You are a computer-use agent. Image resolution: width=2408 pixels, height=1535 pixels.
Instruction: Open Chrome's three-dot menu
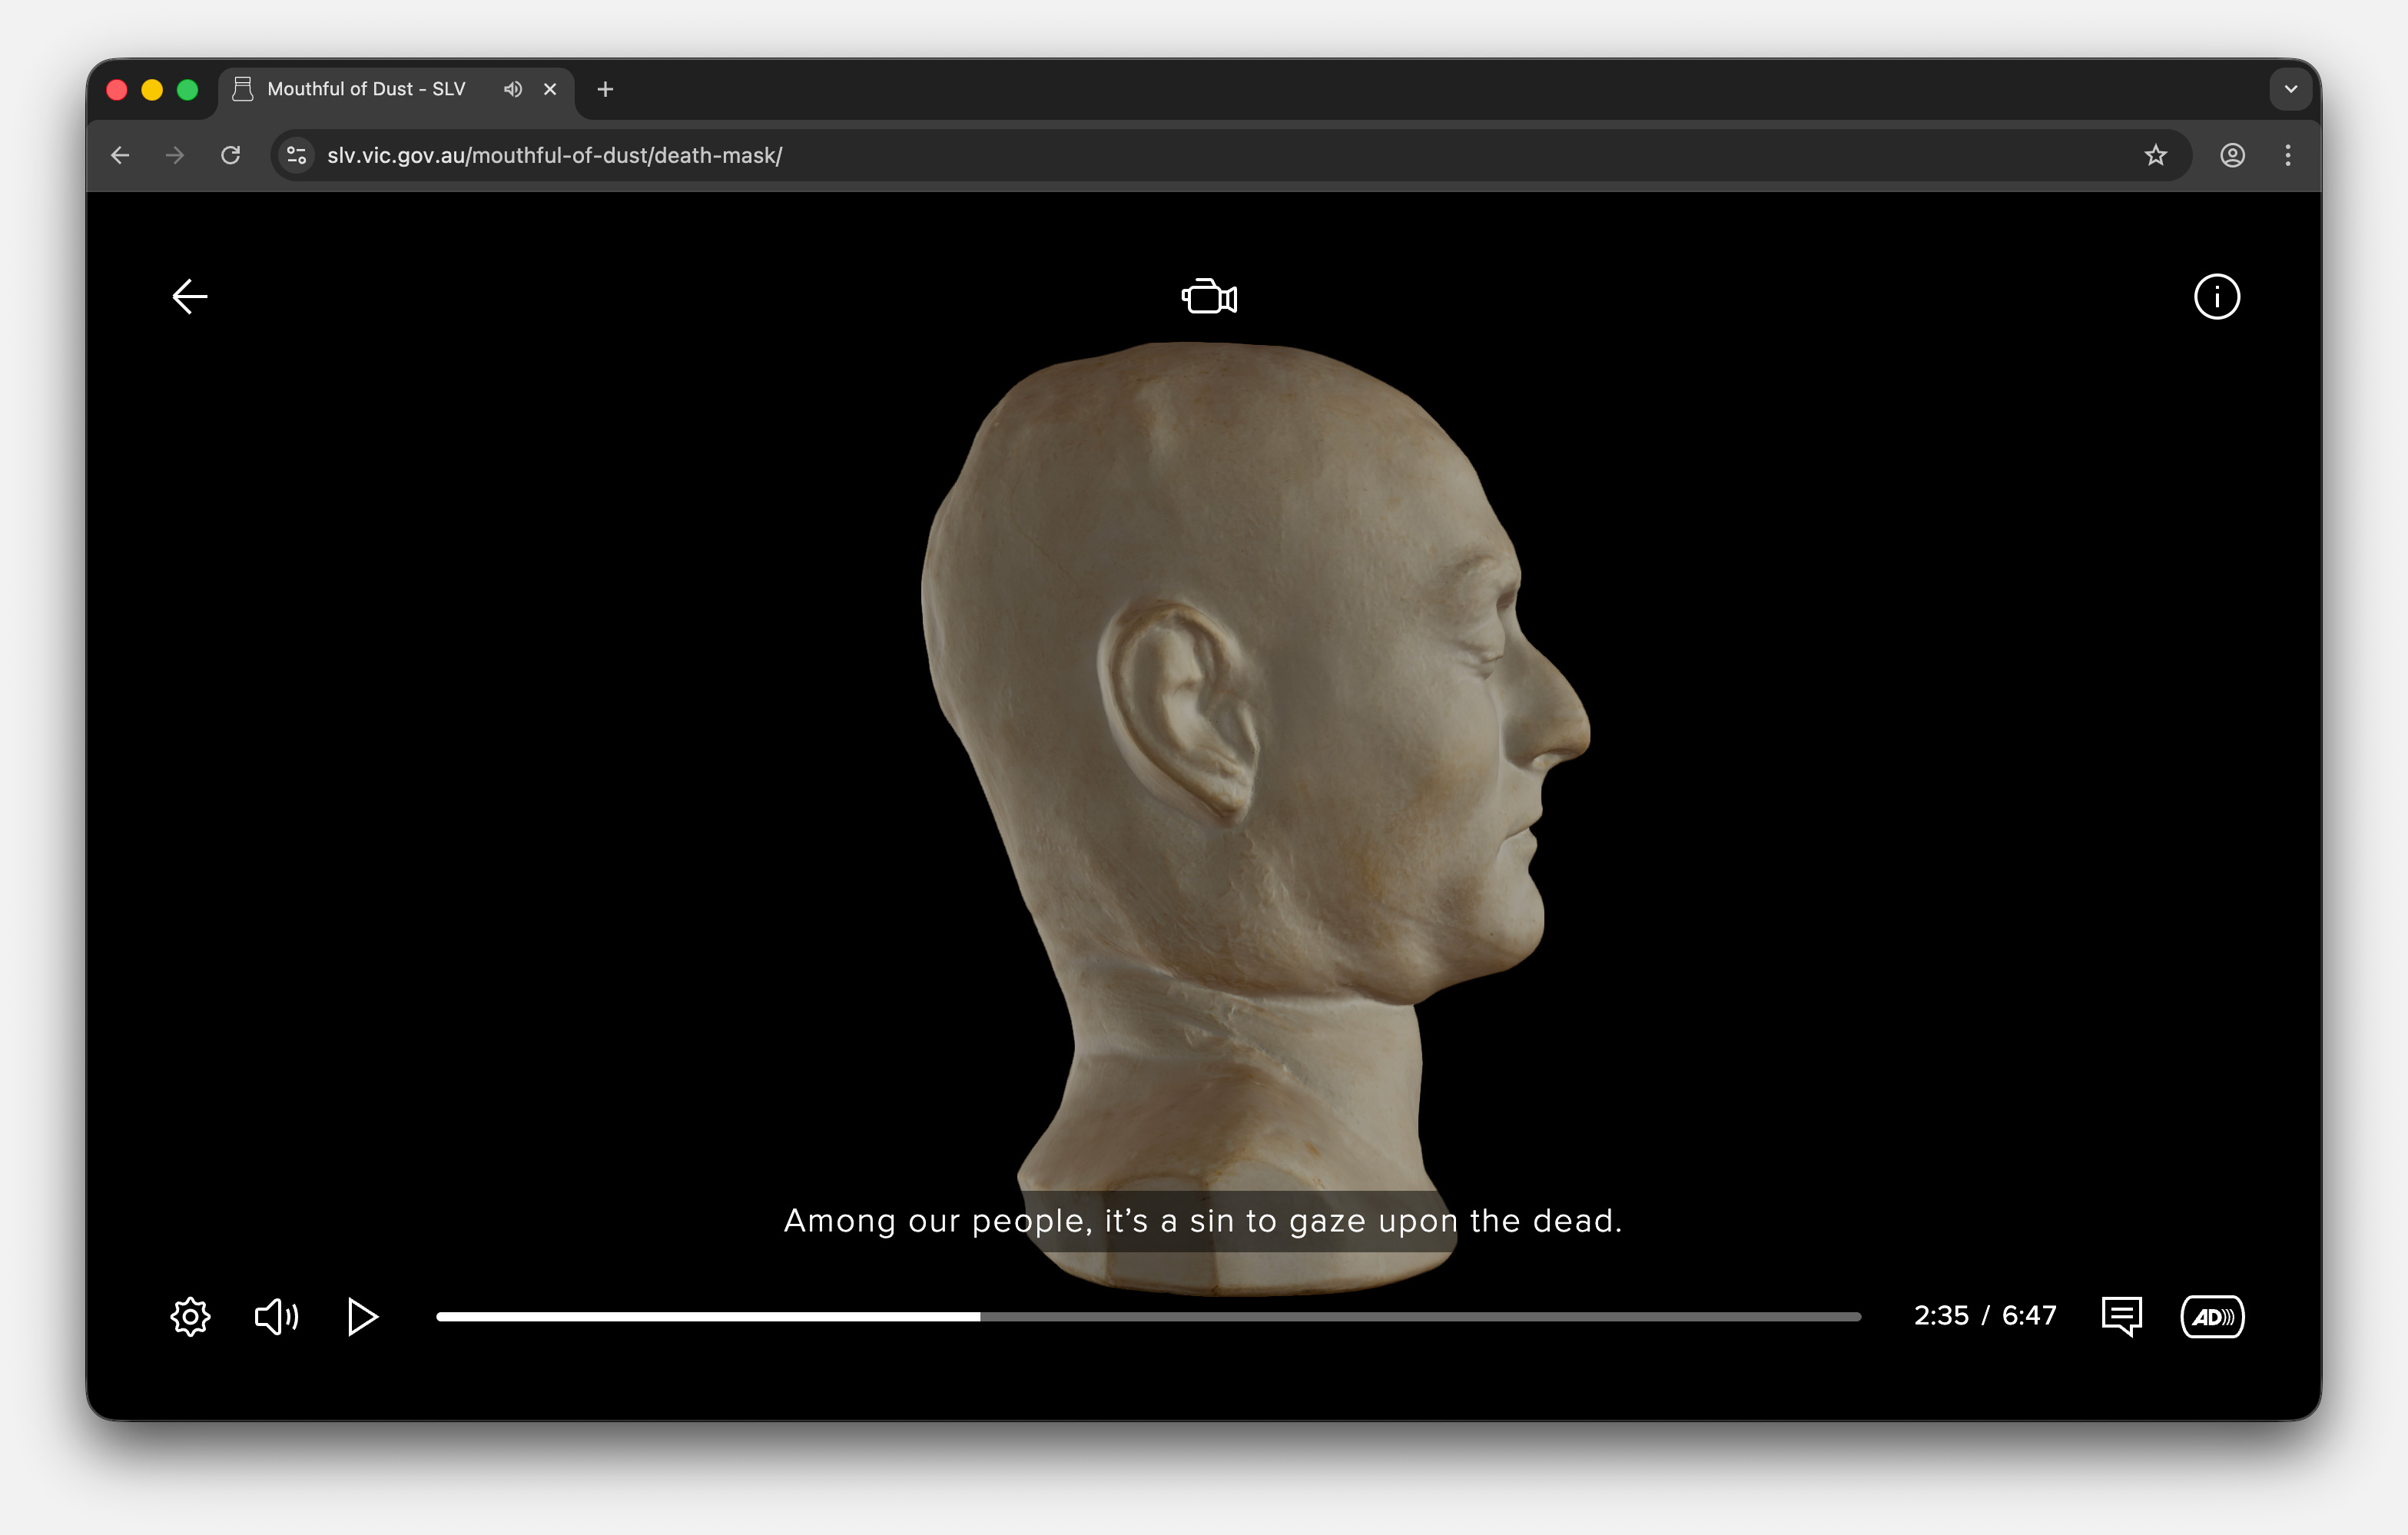[2287, 155]
